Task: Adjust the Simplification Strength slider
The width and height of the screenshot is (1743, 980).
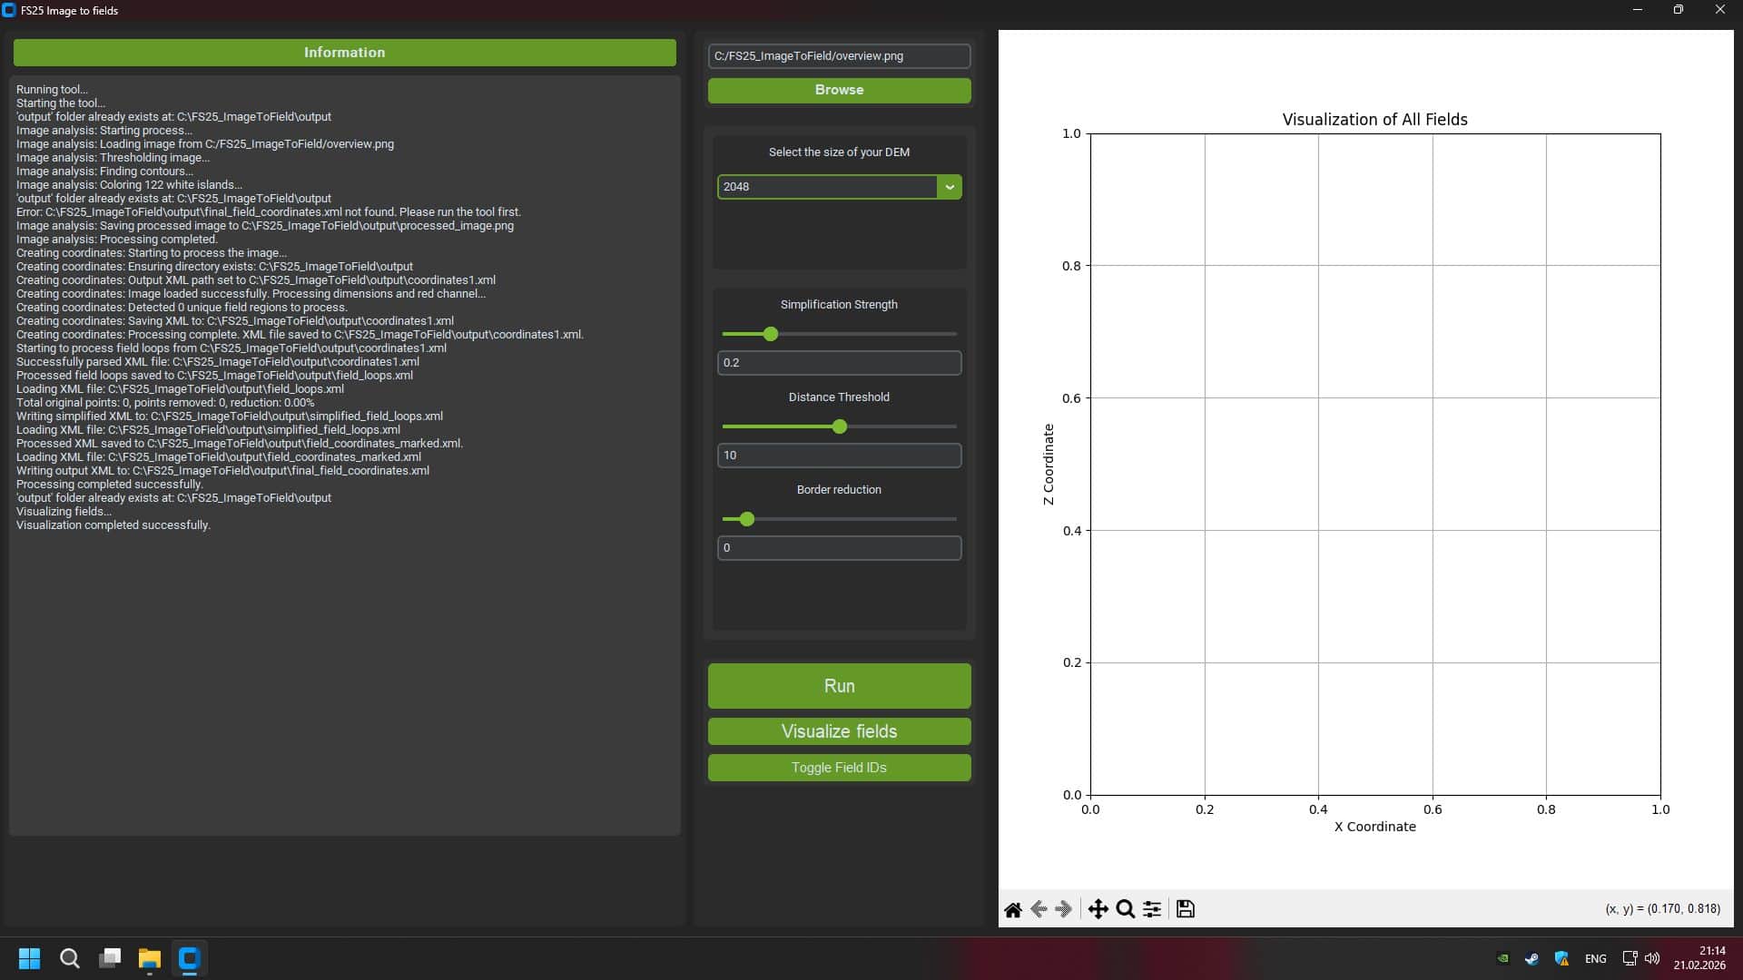Action: click(770, 334)
